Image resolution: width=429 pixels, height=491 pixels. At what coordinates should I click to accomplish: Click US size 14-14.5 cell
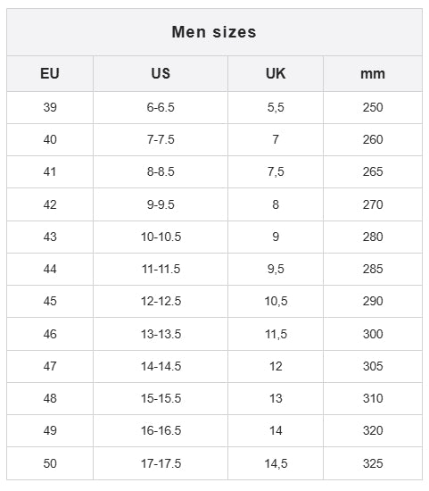161,366
